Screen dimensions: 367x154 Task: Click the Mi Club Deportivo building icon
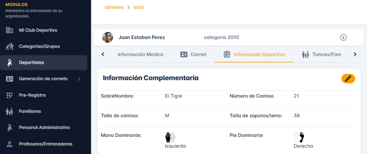10,30
